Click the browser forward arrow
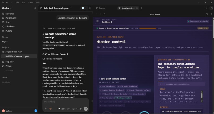Viewport: 214px width, 114px height. coord(100,14)
